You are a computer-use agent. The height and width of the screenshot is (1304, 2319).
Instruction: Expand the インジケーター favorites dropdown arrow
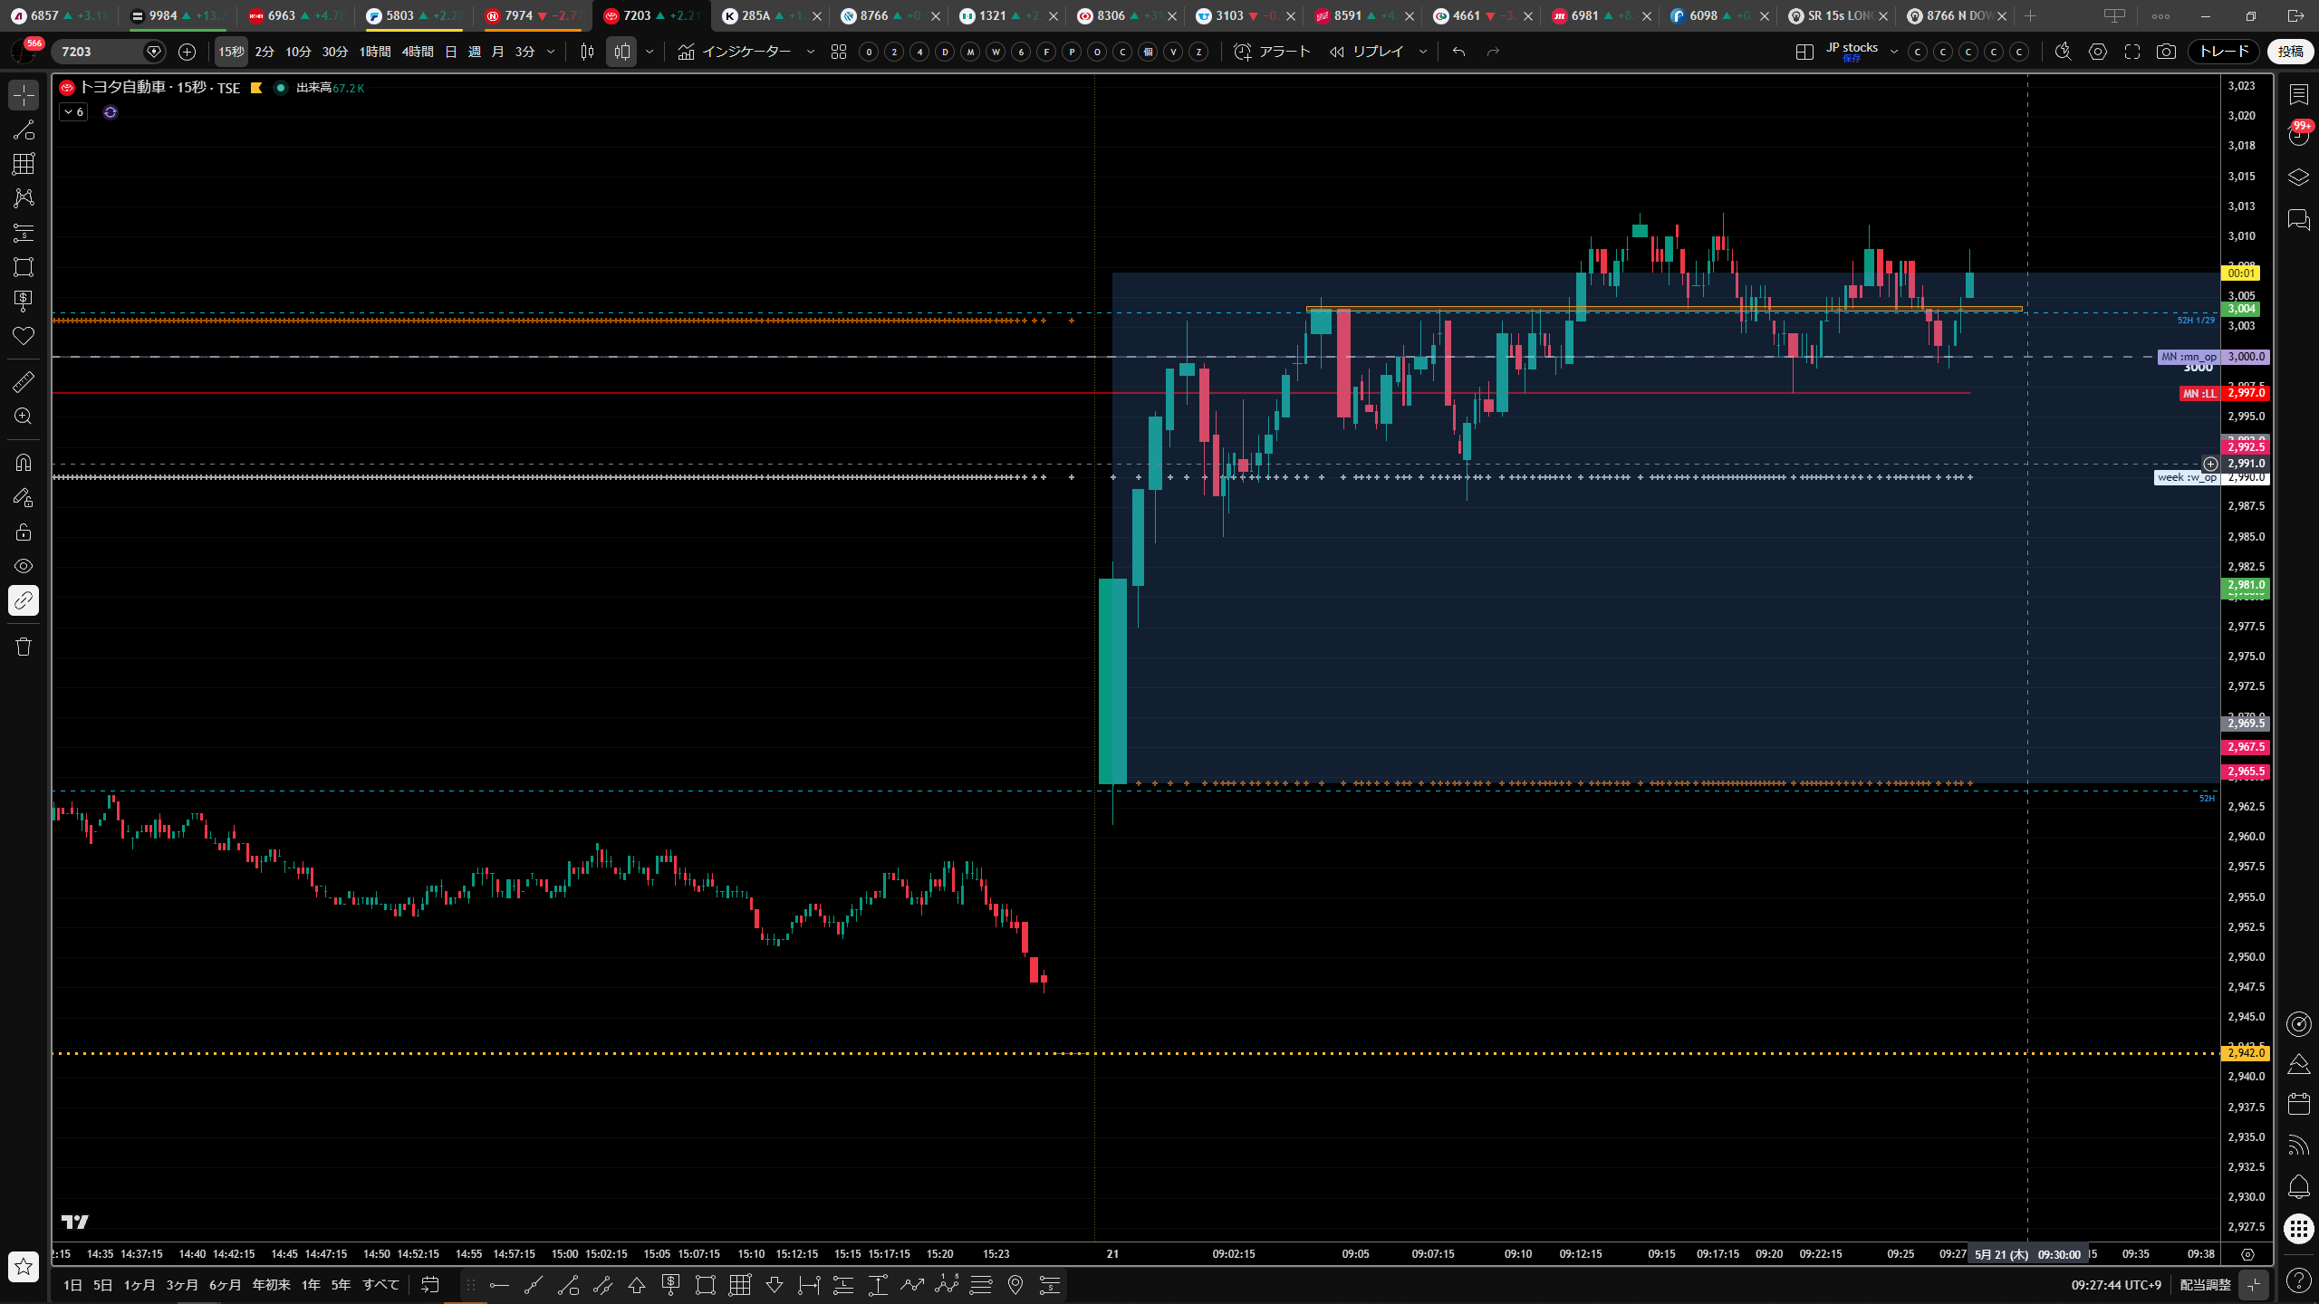coord(811,52)
